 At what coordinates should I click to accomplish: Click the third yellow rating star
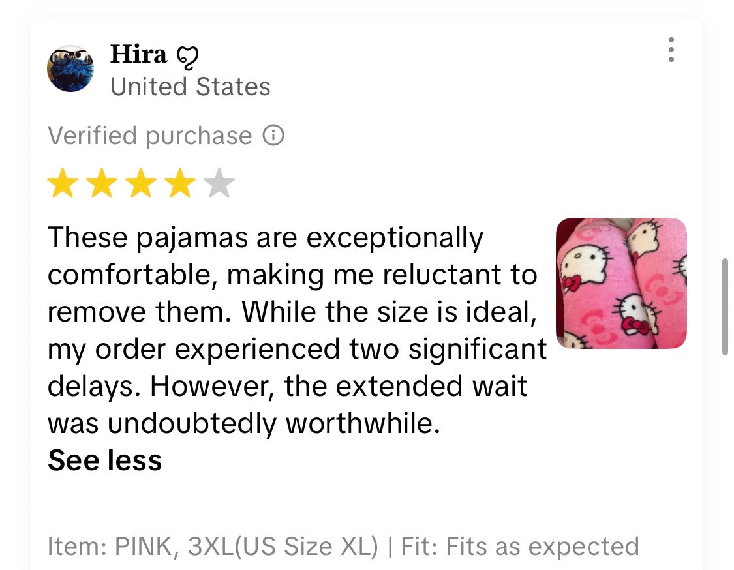[x=141, y=184]
